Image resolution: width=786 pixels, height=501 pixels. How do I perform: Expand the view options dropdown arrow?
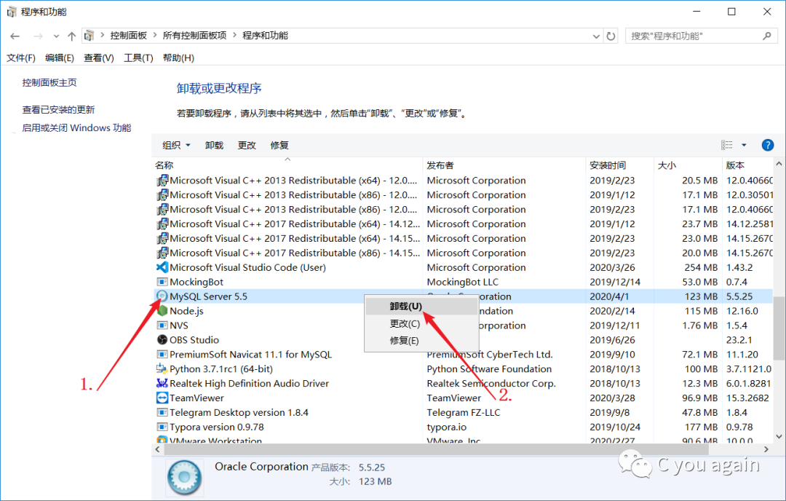pyautogui.click(x=744, y=145)
